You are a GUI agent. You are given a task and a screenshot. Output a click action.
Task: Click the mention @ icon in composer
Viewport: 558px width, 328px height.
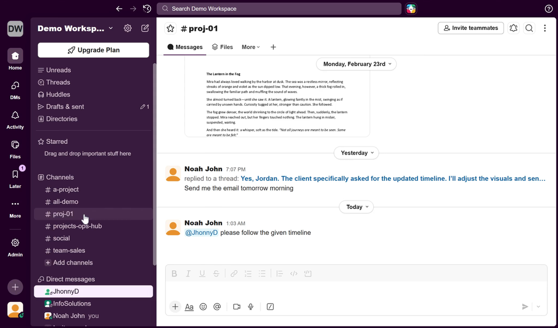tap(217, 307)
